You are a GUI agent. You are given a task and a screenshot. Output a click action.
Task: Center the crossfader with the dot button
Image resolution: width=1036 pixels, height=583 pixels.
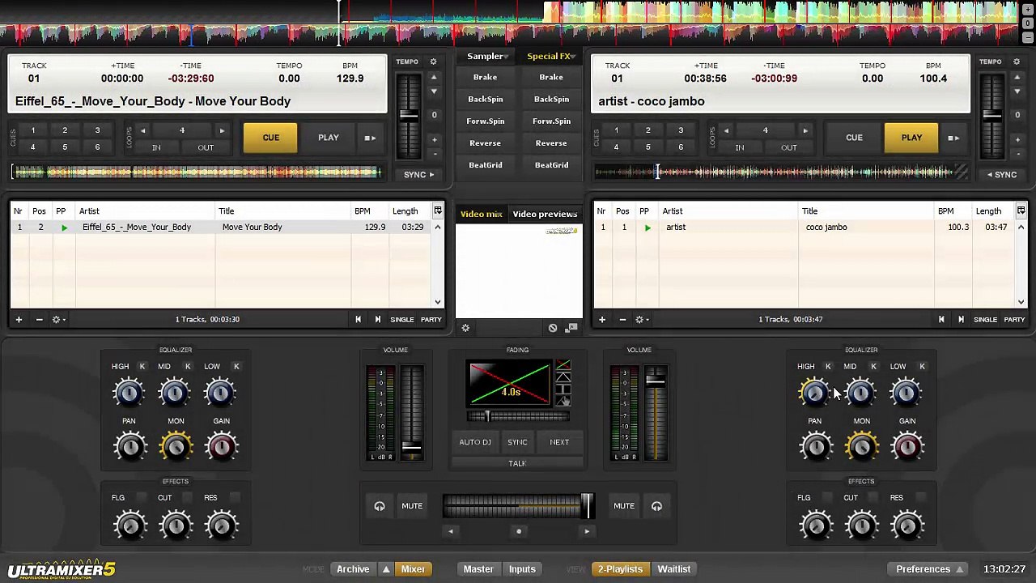pos(519,531)
